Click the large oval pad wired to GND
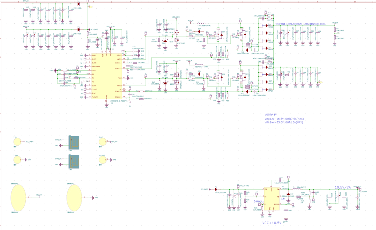This screenshot has width=376, height=230. pyautogui.click(x=74, y=198)
